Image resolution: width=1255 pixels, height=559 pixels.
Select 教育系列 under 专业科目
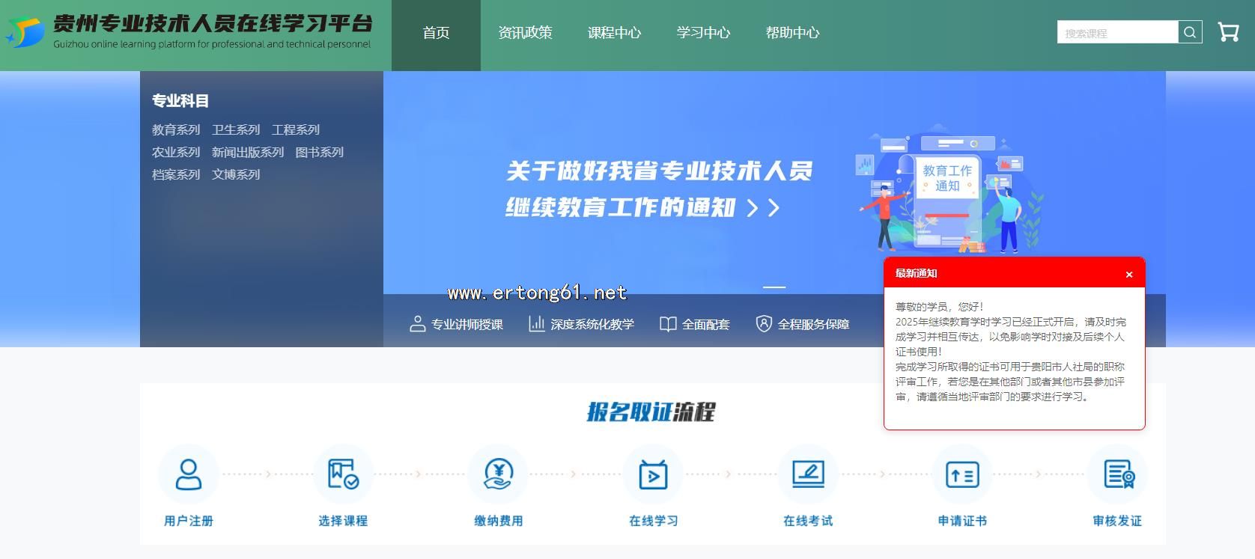(176, 130)
